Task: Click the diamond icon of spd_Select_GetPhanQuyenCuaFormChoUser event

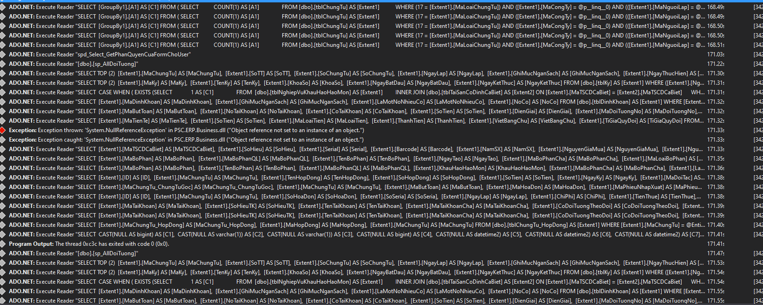Action: point(3,54)
